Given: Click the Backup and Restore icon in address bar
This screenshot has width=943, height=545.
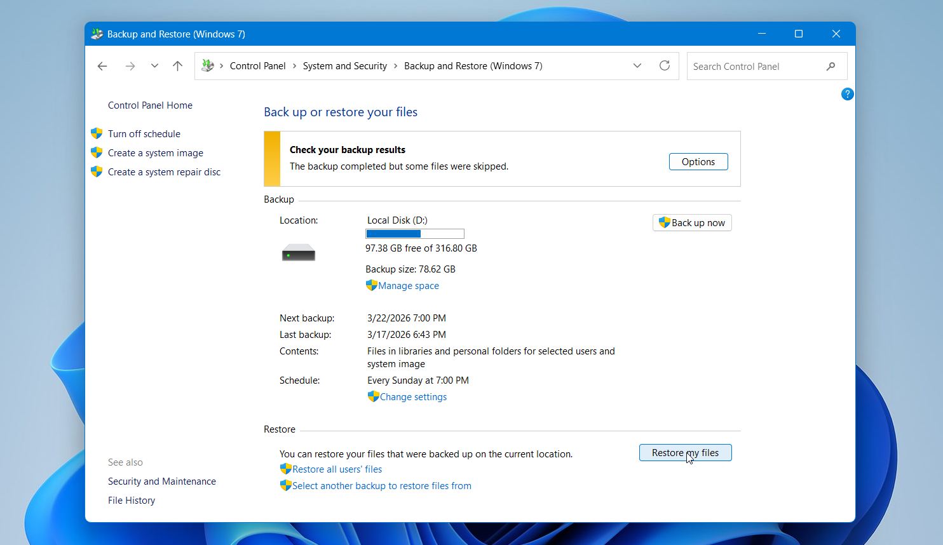Looking at the screenshot, I should [207, 65].
